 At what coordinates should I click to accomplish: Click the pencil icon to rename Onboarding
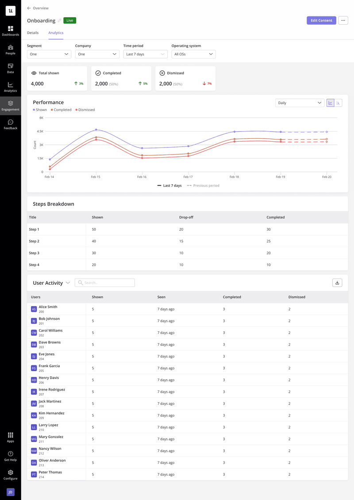(x=58, y=20)
